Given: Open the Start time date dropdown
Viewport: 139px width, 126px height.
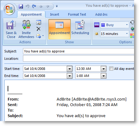Looking at the screenshot, I should pyautogui.click(x=69, y=69).
